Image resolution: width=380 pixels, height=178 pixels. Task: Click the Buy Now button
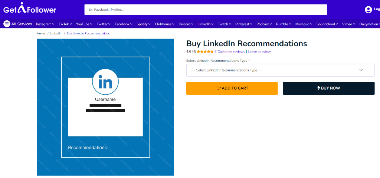tap(329, 88)
